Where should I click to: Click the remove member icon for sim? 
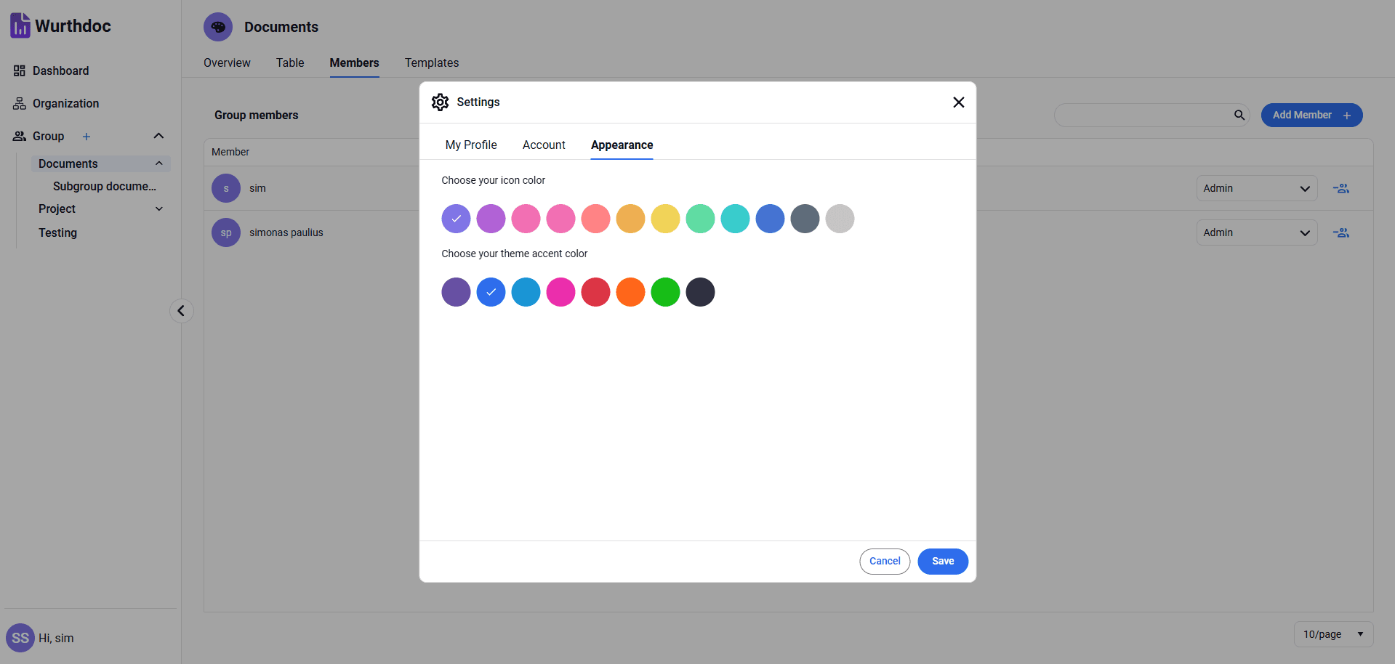point(1340,188)
